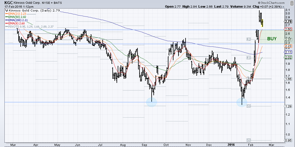Click the 2.79 last price axis tag
This screenshot has width=295, height=147.
tap(288, 21)
